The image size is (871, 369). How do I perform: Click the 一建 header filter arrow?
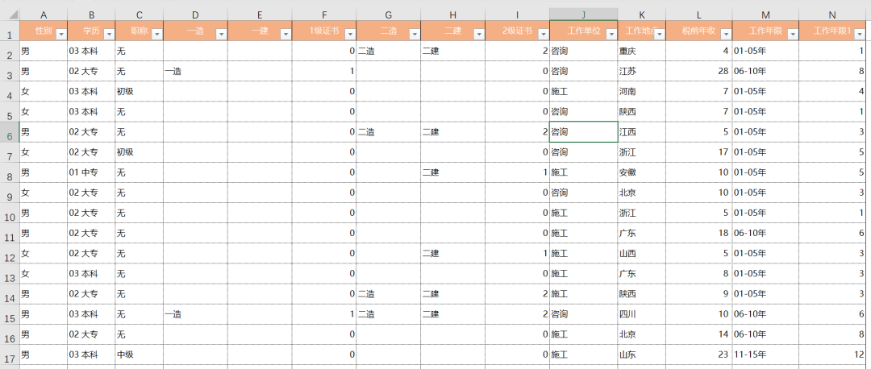(x=285, y=34)
